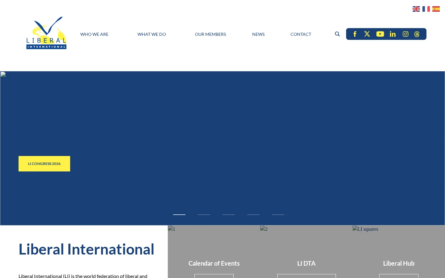
Task: Open the OUR MEMBERS menu
Action: tap(210, 34)
